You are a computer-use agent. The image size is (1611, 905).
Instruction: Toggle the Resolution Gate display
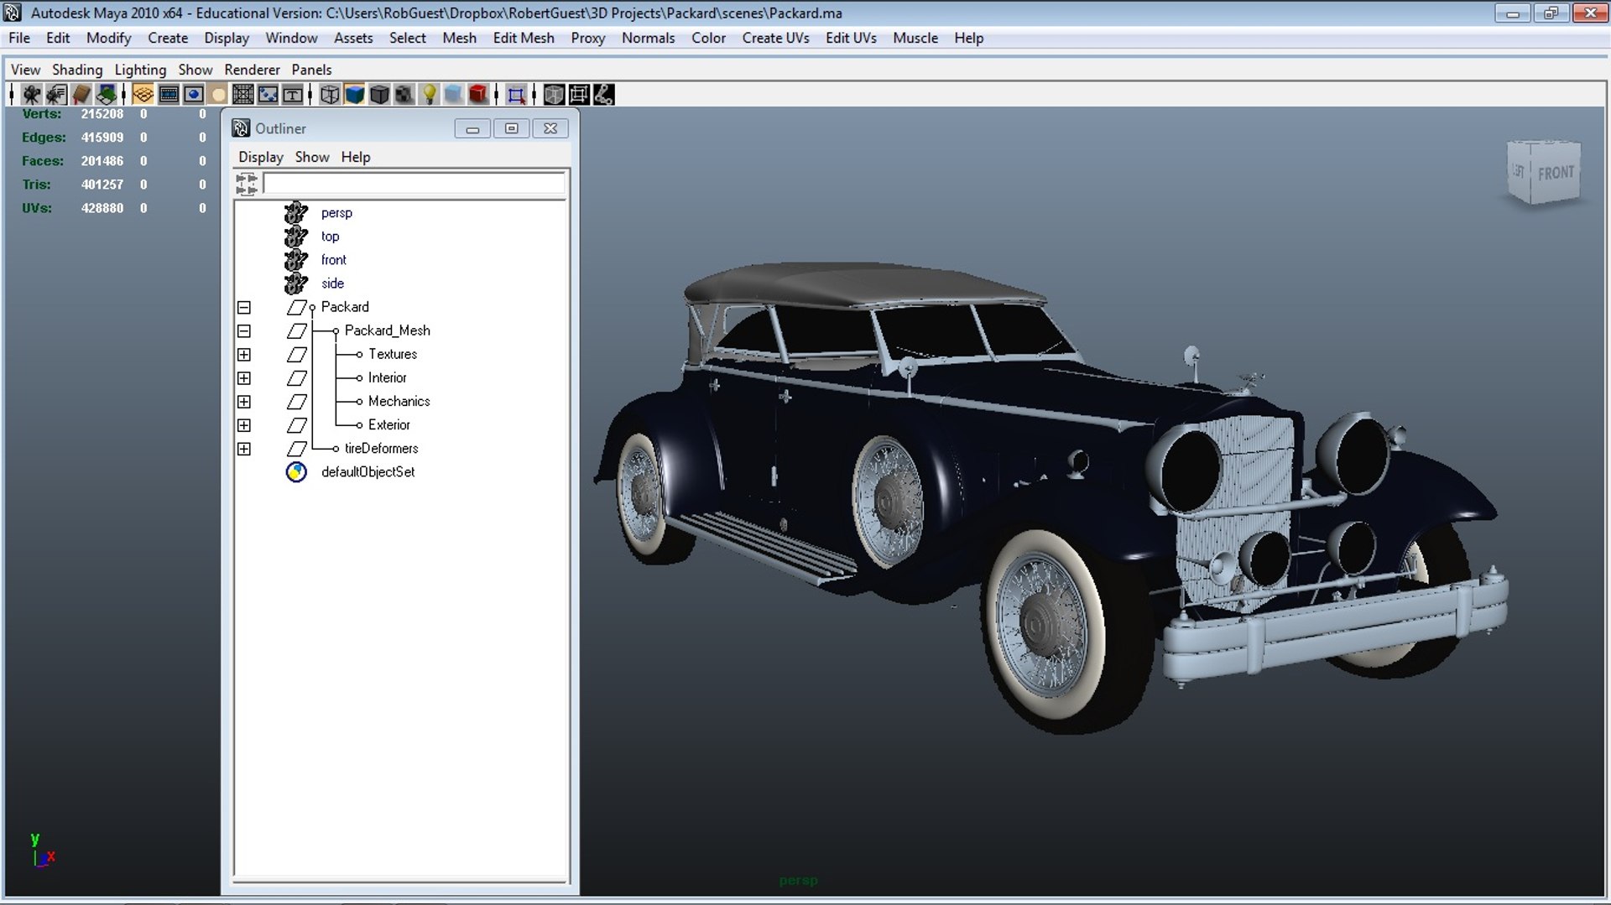pyautogui.click(x=194, y=95)
